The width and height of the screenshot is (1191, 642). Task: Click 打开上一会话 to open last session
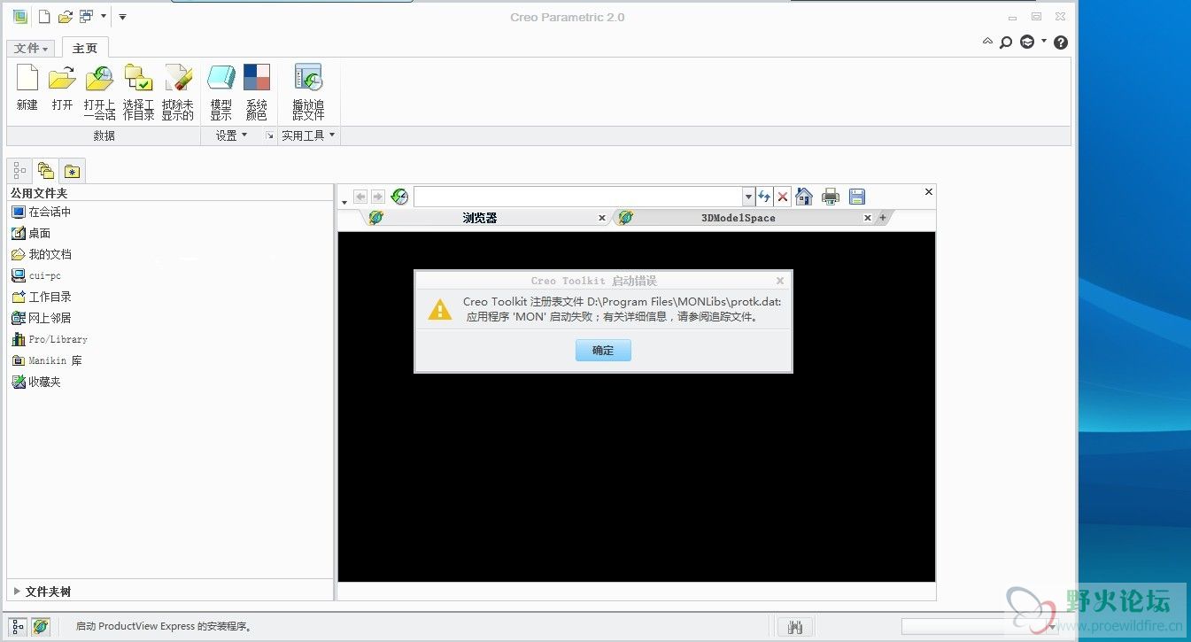[x=99, y=93]
